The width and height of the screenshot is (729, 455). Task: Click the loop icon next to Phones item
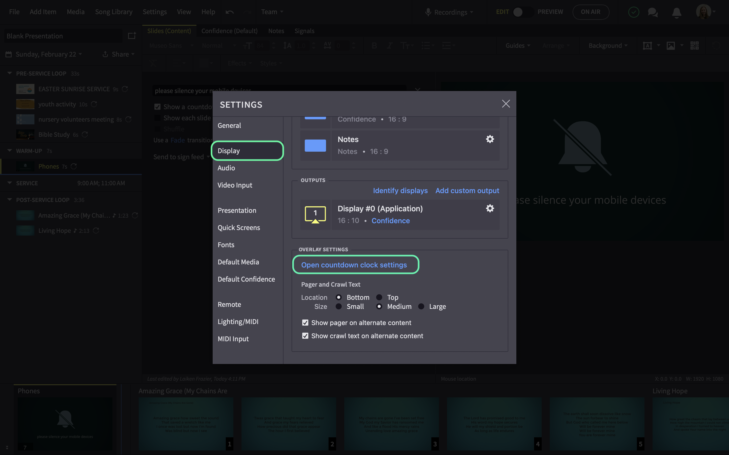(74, 166)
